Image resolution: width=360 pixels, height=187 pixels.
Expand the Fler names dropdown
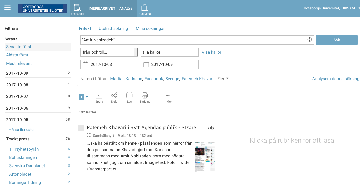pyautogui.click(x=222, y=79)
